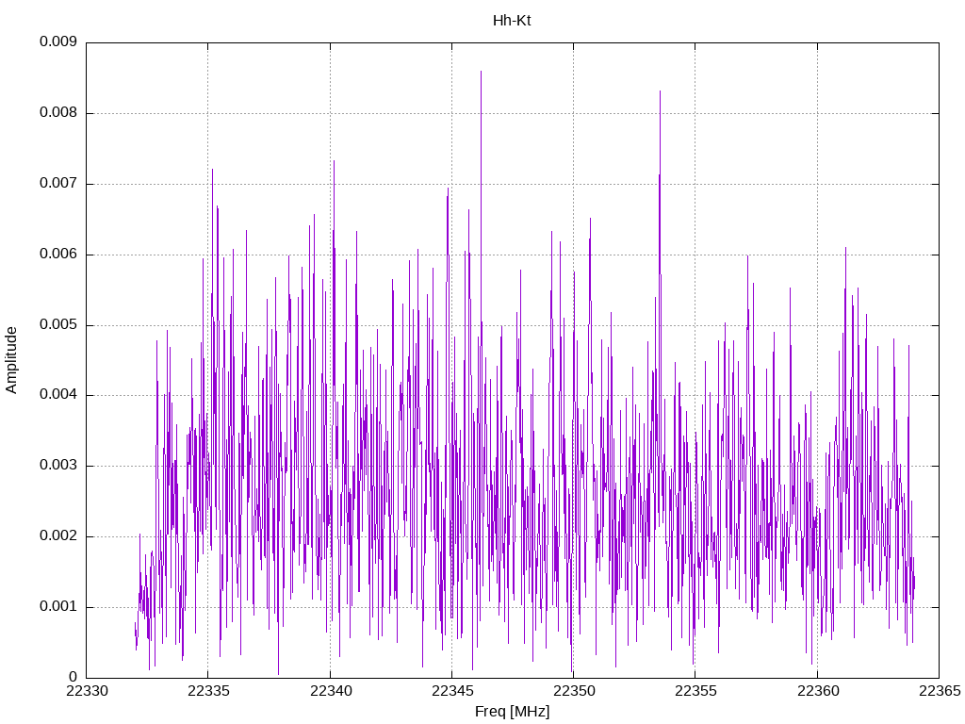The height and width of the screenshot is (724, 965).
Task: Click the y-axis tick label 0.002
Action: [58, 536]
